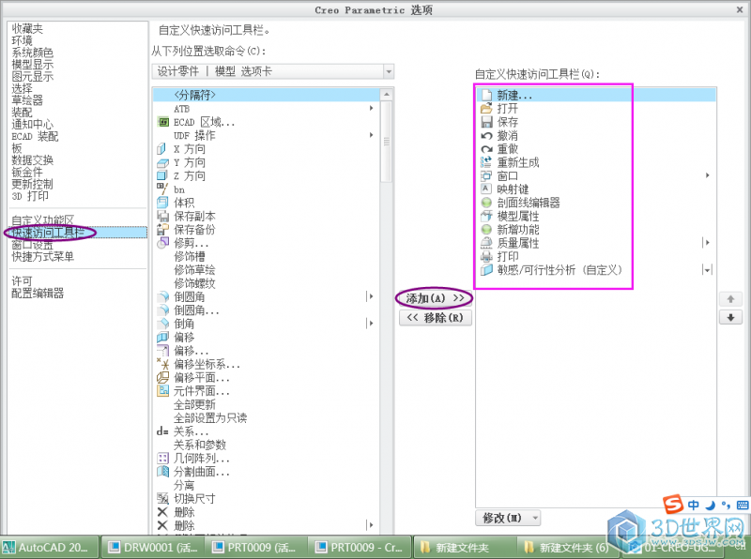This screenshot has width=751, height=559.
Task: Open the 修改(M) dropdown button
Action: 508,518
